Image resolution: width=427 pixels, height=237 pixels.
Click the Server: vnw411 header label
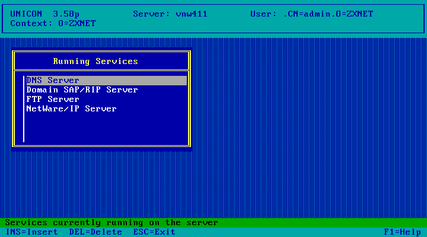(x=170, y=14)
